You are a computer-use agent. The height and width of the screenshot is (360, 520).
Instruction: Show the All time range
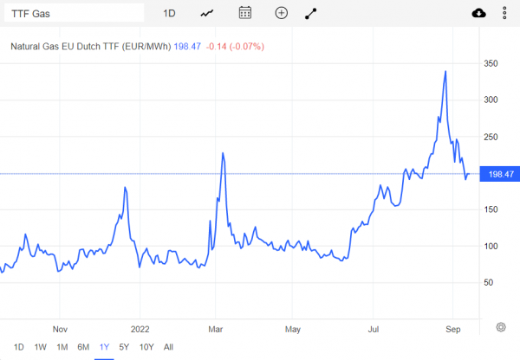pyautogui.click(x=168, y=347)
